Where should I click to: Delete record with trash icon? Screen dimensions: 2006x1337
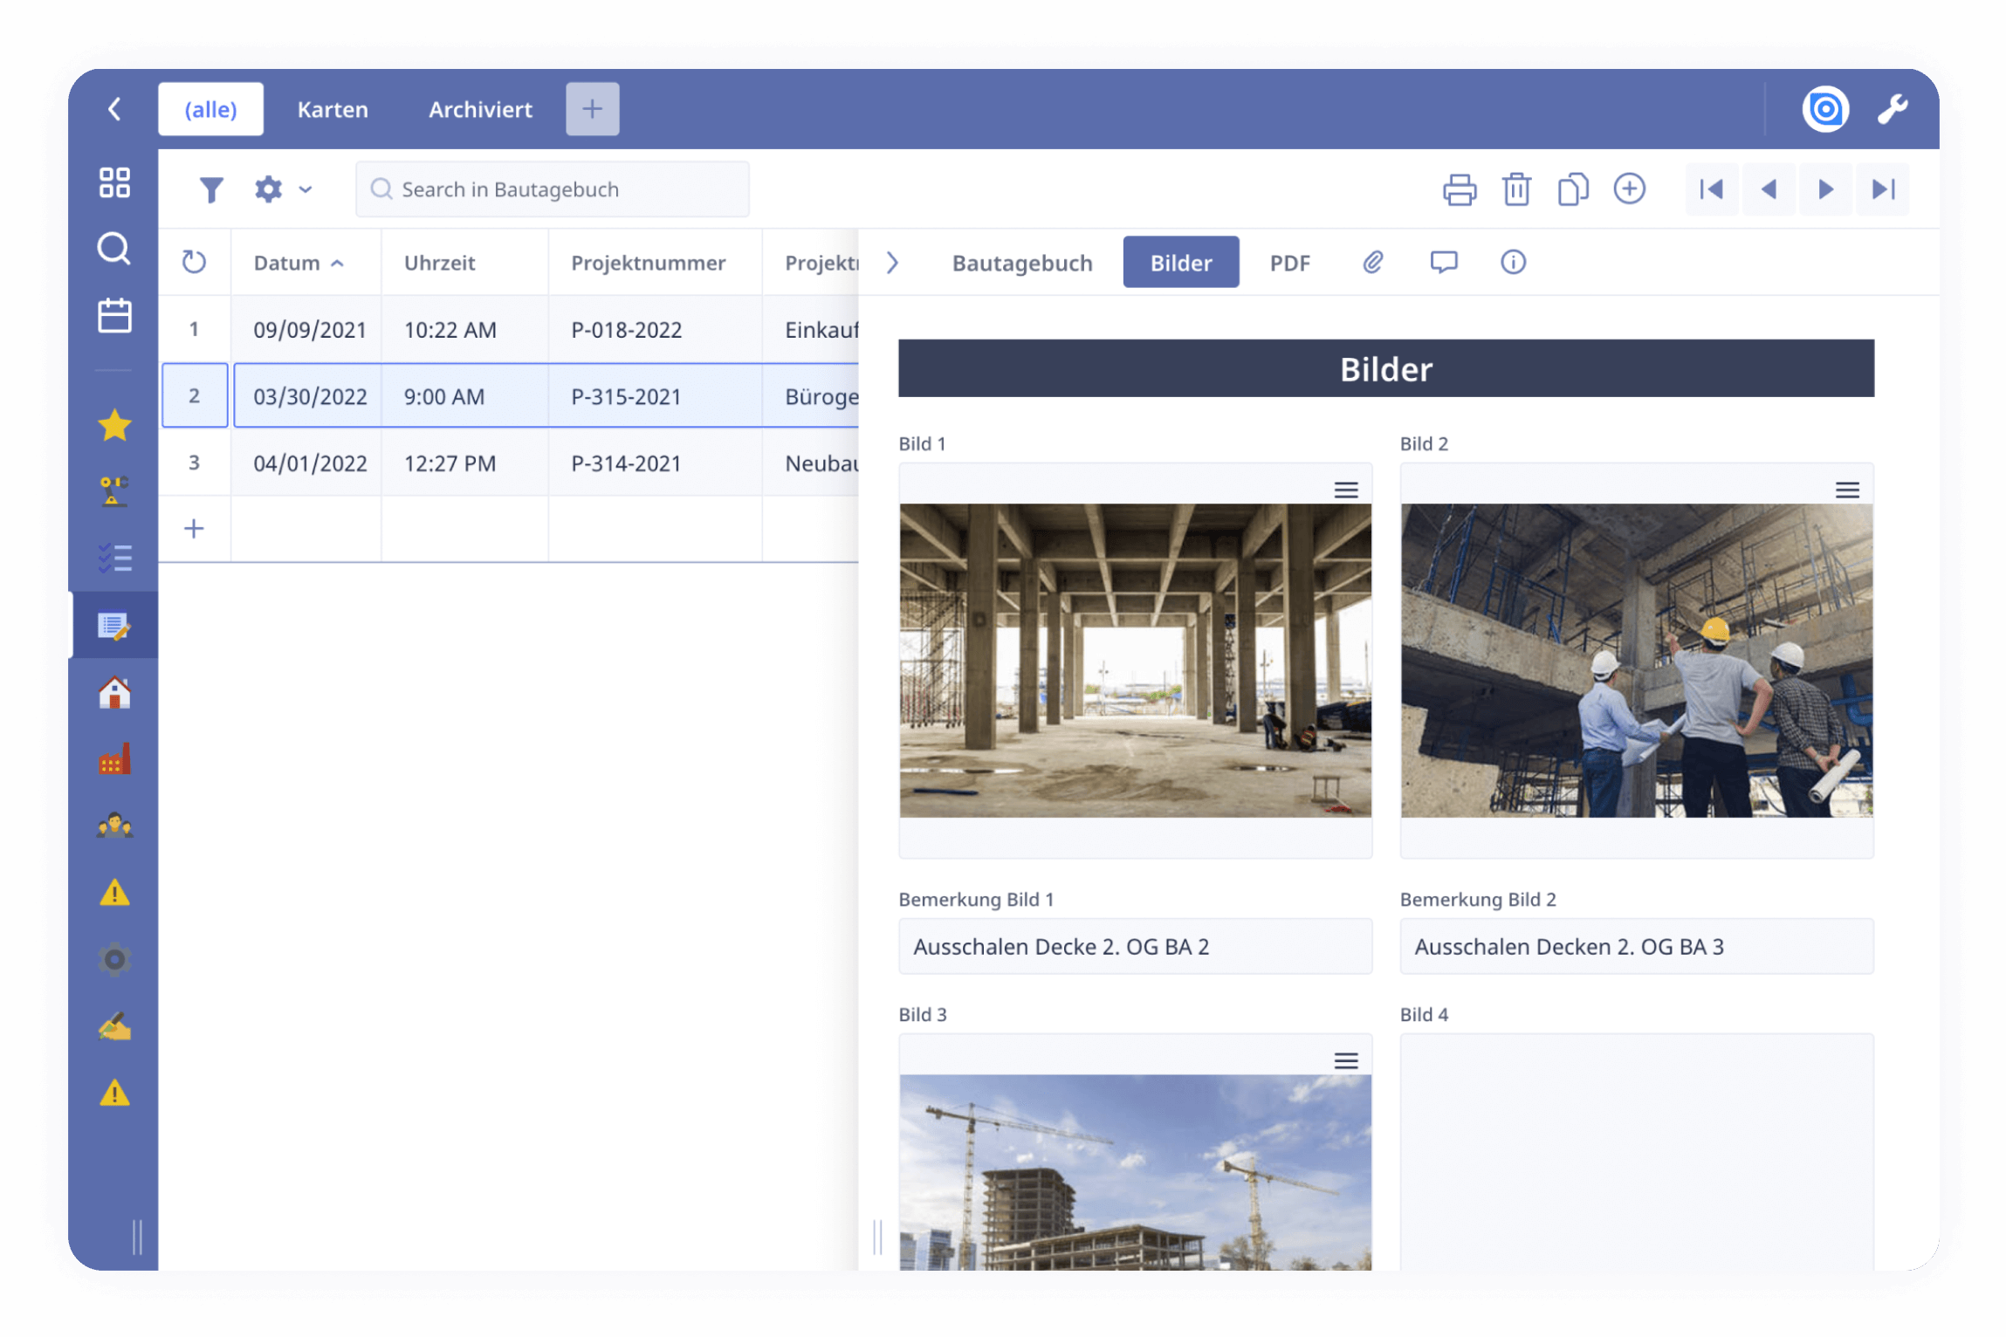click(1516, 189)
